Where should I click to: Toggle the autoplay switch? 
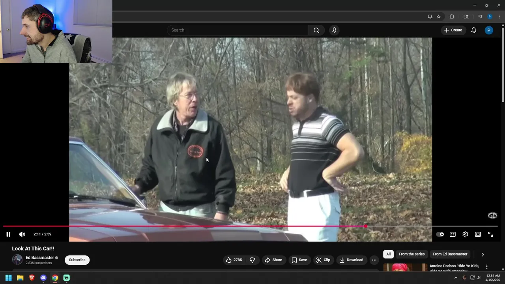pyautogui.click(x=440, y=234)
